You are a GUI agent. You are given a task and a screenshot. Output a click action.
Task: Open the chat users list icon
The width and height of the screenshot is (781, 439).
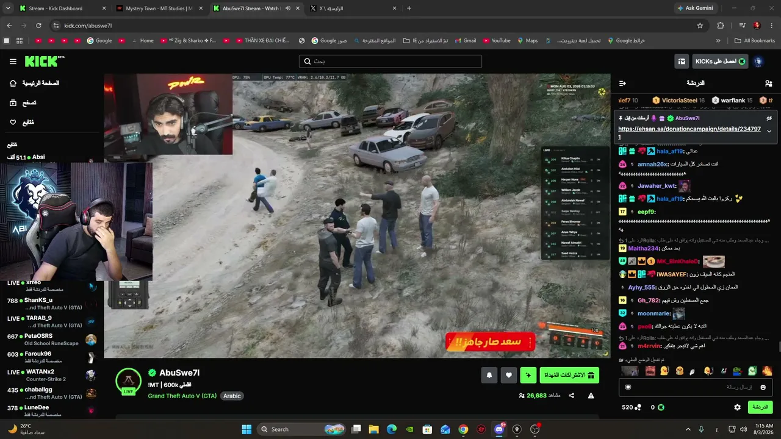coord(768,84)
